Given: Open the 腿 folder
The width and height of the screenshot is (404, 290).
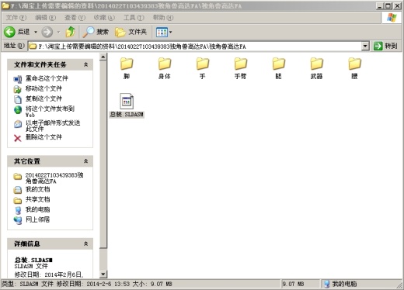Looking at the screenshot, I should tap(279, 68).
